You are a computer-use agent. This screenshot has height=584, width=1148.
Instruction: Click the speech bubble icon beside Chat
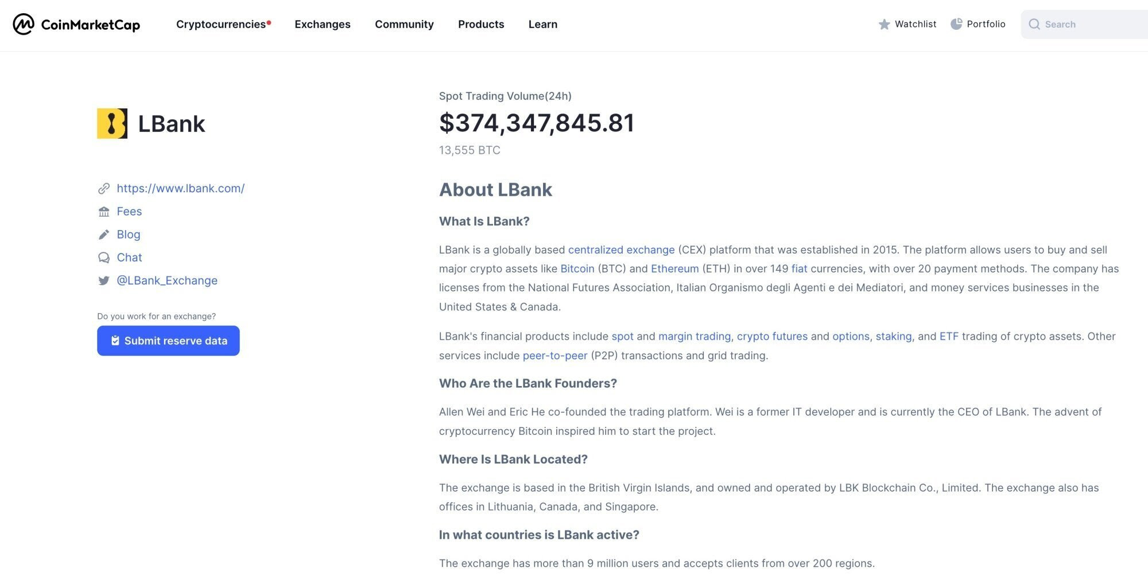(104, 258)
